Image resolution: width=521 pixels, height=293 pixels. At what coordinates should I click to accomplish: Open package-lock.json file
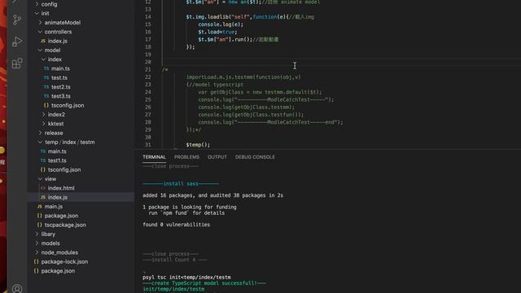tap(64, 262)
